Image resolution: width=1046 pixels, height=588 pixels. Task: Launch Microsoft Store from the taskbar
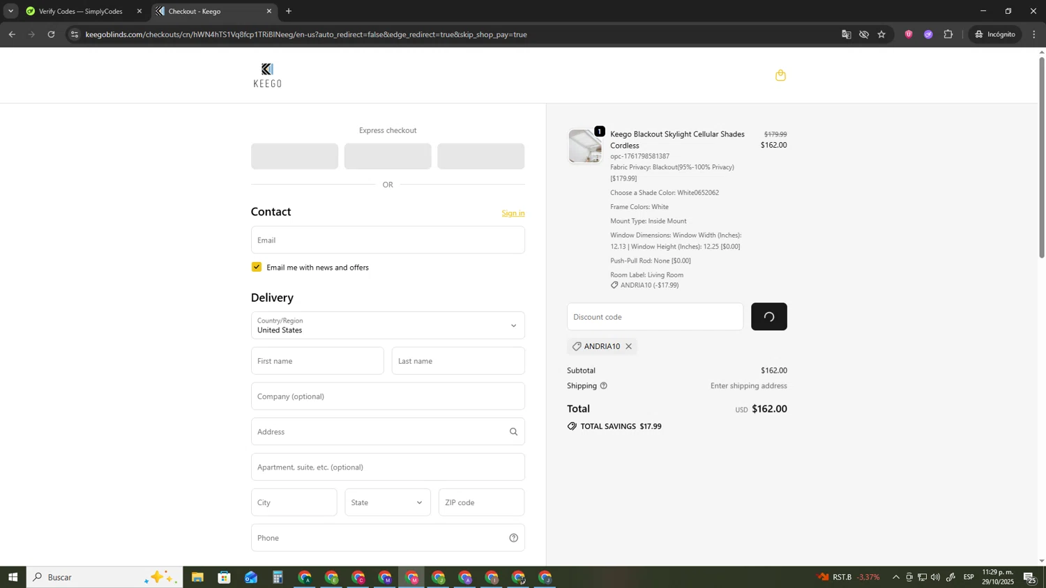coord(224,578)
